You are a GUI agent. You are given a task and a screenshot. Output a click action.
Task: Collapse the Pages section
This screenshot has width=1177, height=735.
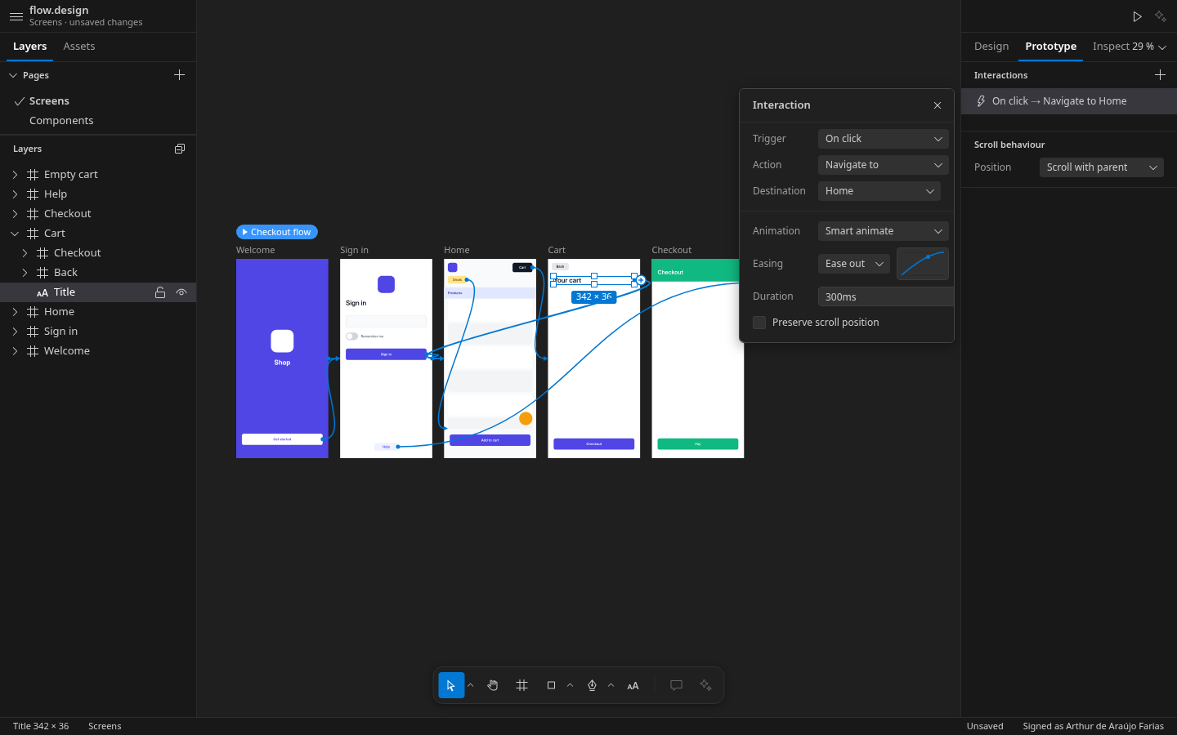tap(13, 75)
